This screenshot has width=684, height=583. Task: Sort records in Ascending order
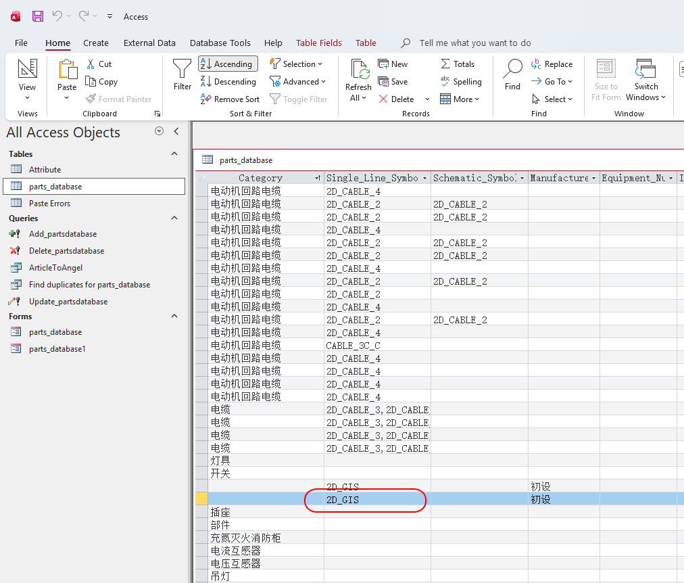[228, 64]
